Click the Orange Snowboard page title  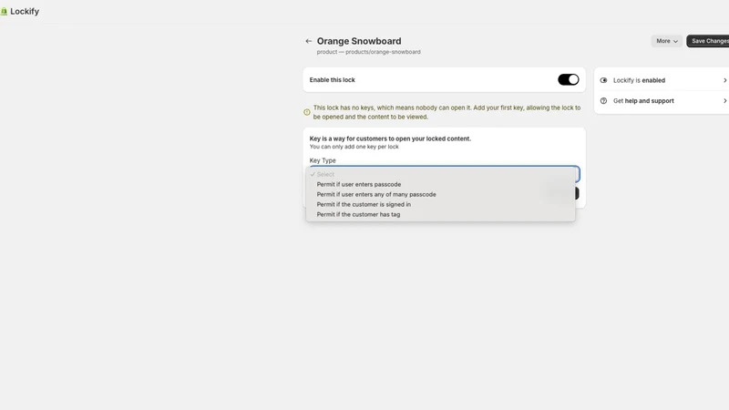pos(359,41)
